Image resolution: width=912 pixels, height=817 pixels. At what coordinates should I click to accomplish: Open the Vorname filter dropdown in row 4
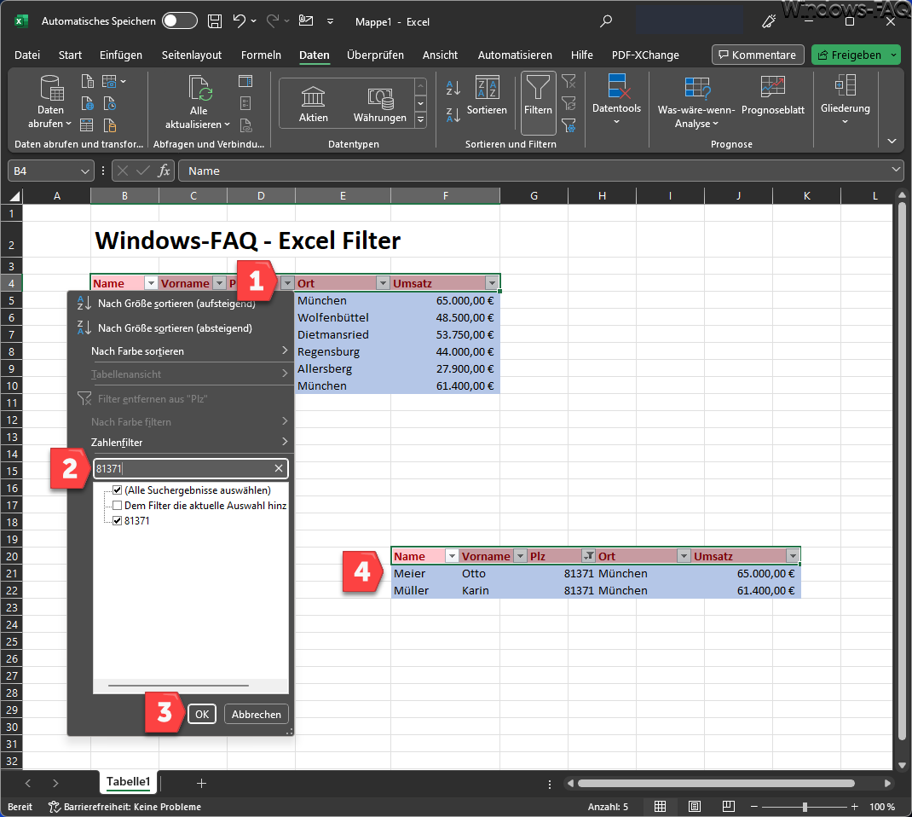point(219,283)
